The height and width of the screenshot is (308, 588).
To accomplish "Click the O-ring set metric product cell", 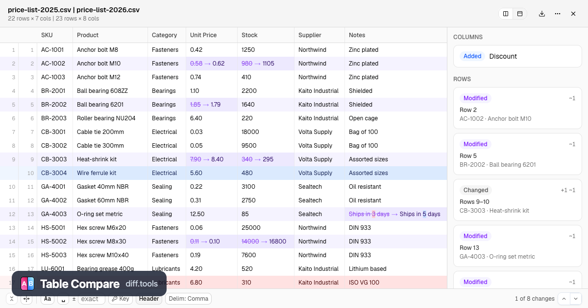I will tap(110, 214).
